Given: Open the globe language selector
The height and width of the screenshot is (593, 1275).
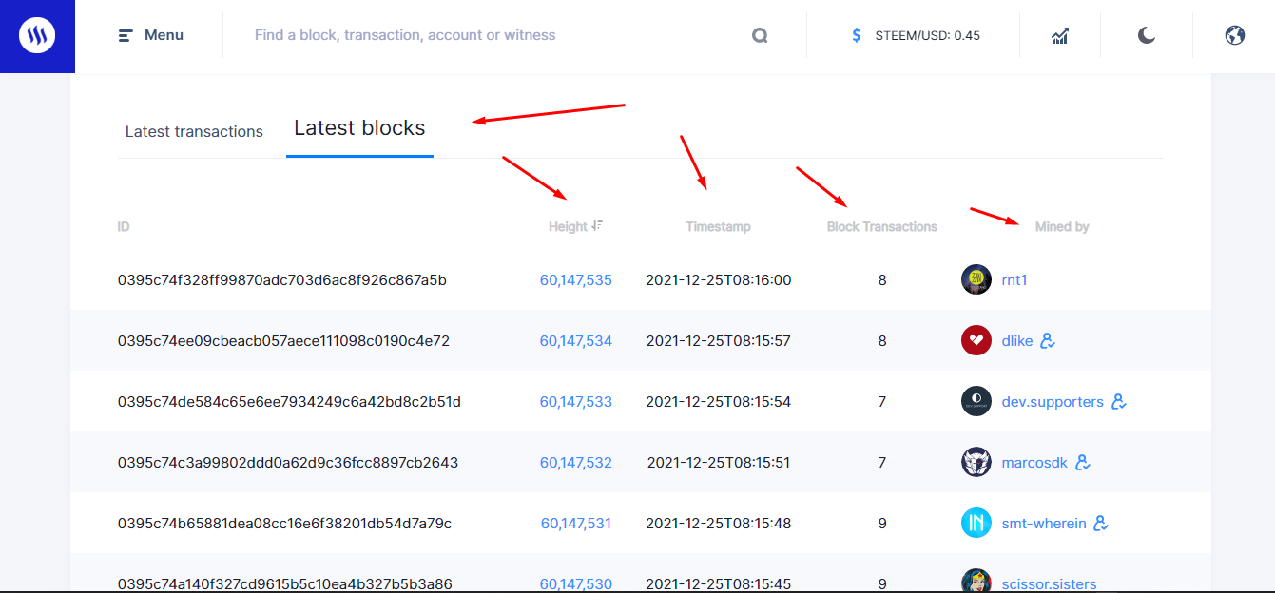Looking at the screenshot, I should (x=1235, y=35).
